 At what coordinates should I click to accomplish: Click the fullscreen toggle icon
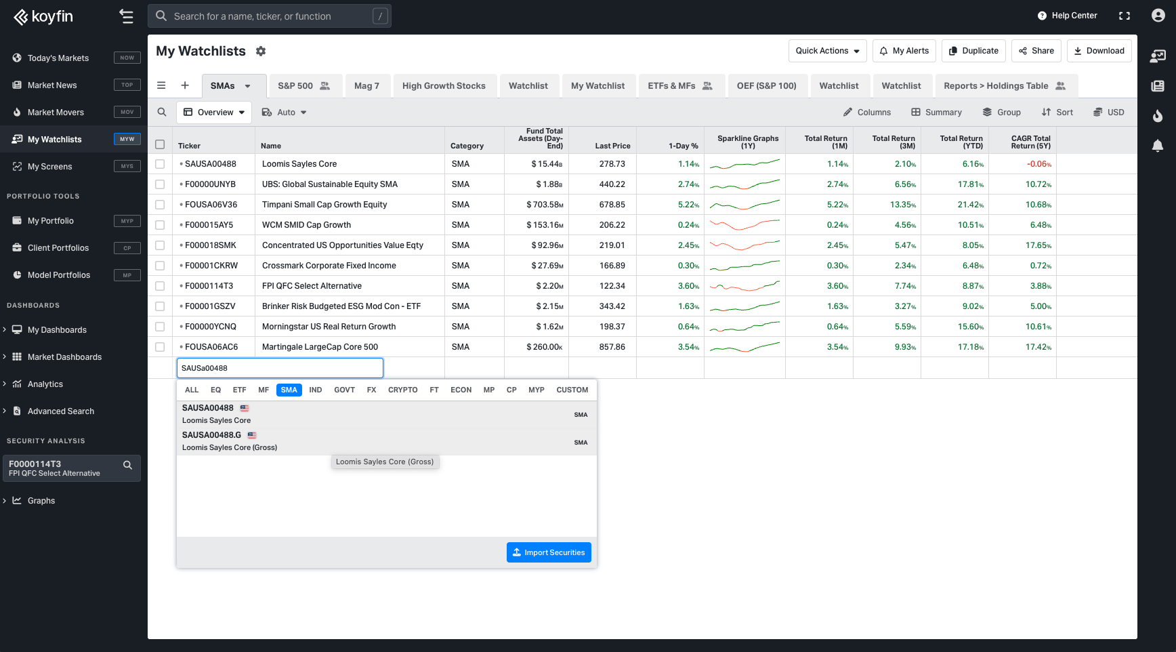coord(1125,16)
